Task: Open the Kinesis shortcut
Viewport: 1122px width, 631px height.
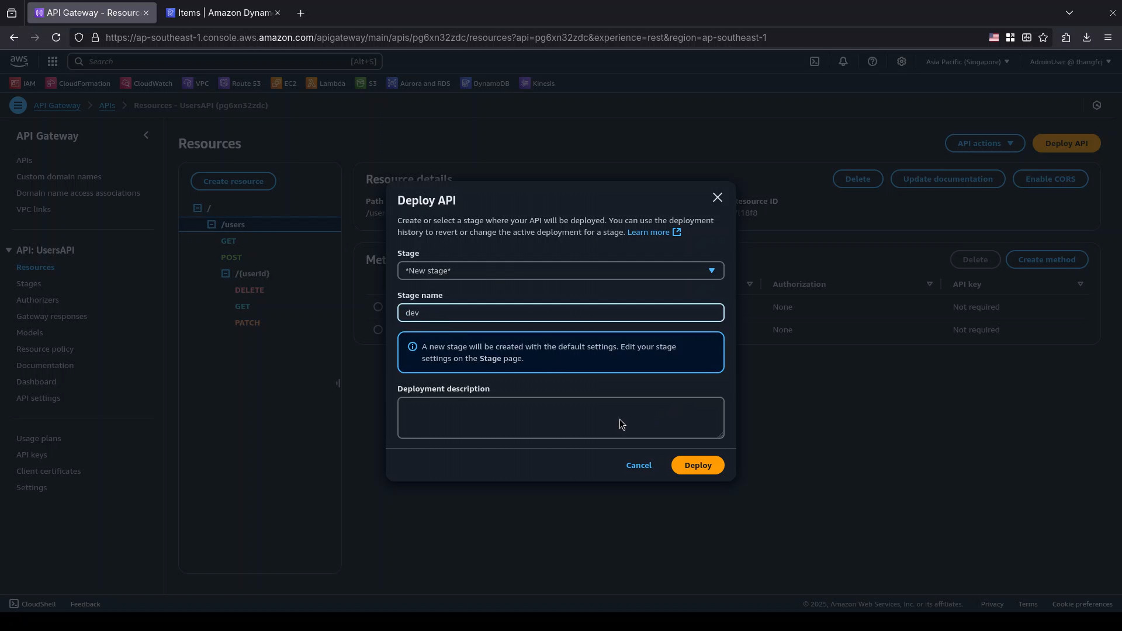Action: pyautogui.click(x=537, y=83)
